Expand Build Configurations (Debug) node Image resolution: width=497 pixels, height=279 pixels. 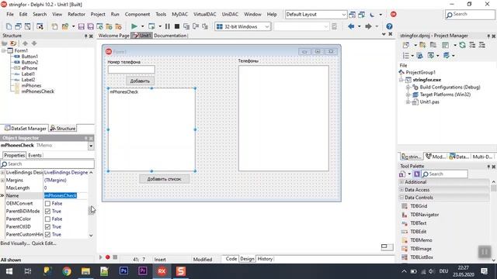coord(408,87)
